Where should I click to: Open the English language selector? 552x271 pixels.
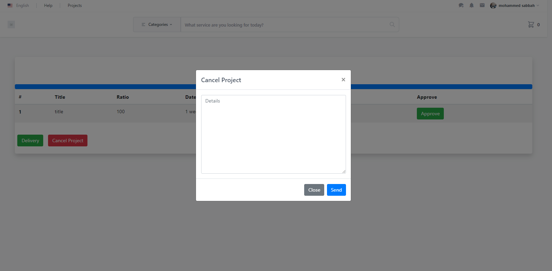tap(22, 6)
